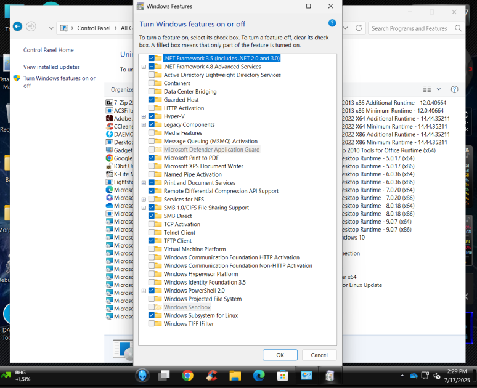Viewport: 477px width, 388px height.
Task: Switch to Windows Features taskbar item
Action: (330, 376)
